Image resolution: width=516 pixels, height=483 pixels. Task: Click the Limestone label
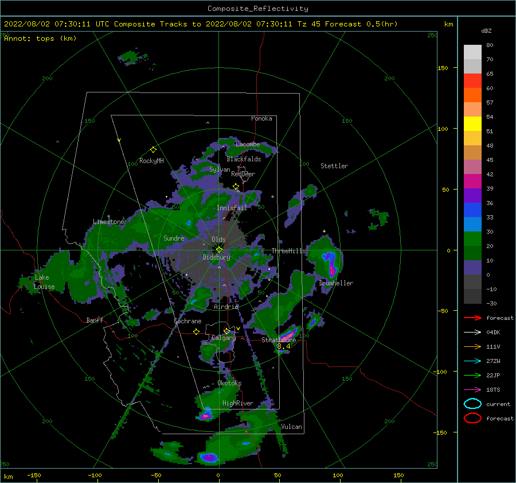pyautogui.click(x=108, y=222)
